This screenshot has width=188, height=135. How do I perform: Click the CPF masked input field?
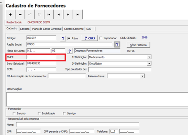(x=29, y=132)
